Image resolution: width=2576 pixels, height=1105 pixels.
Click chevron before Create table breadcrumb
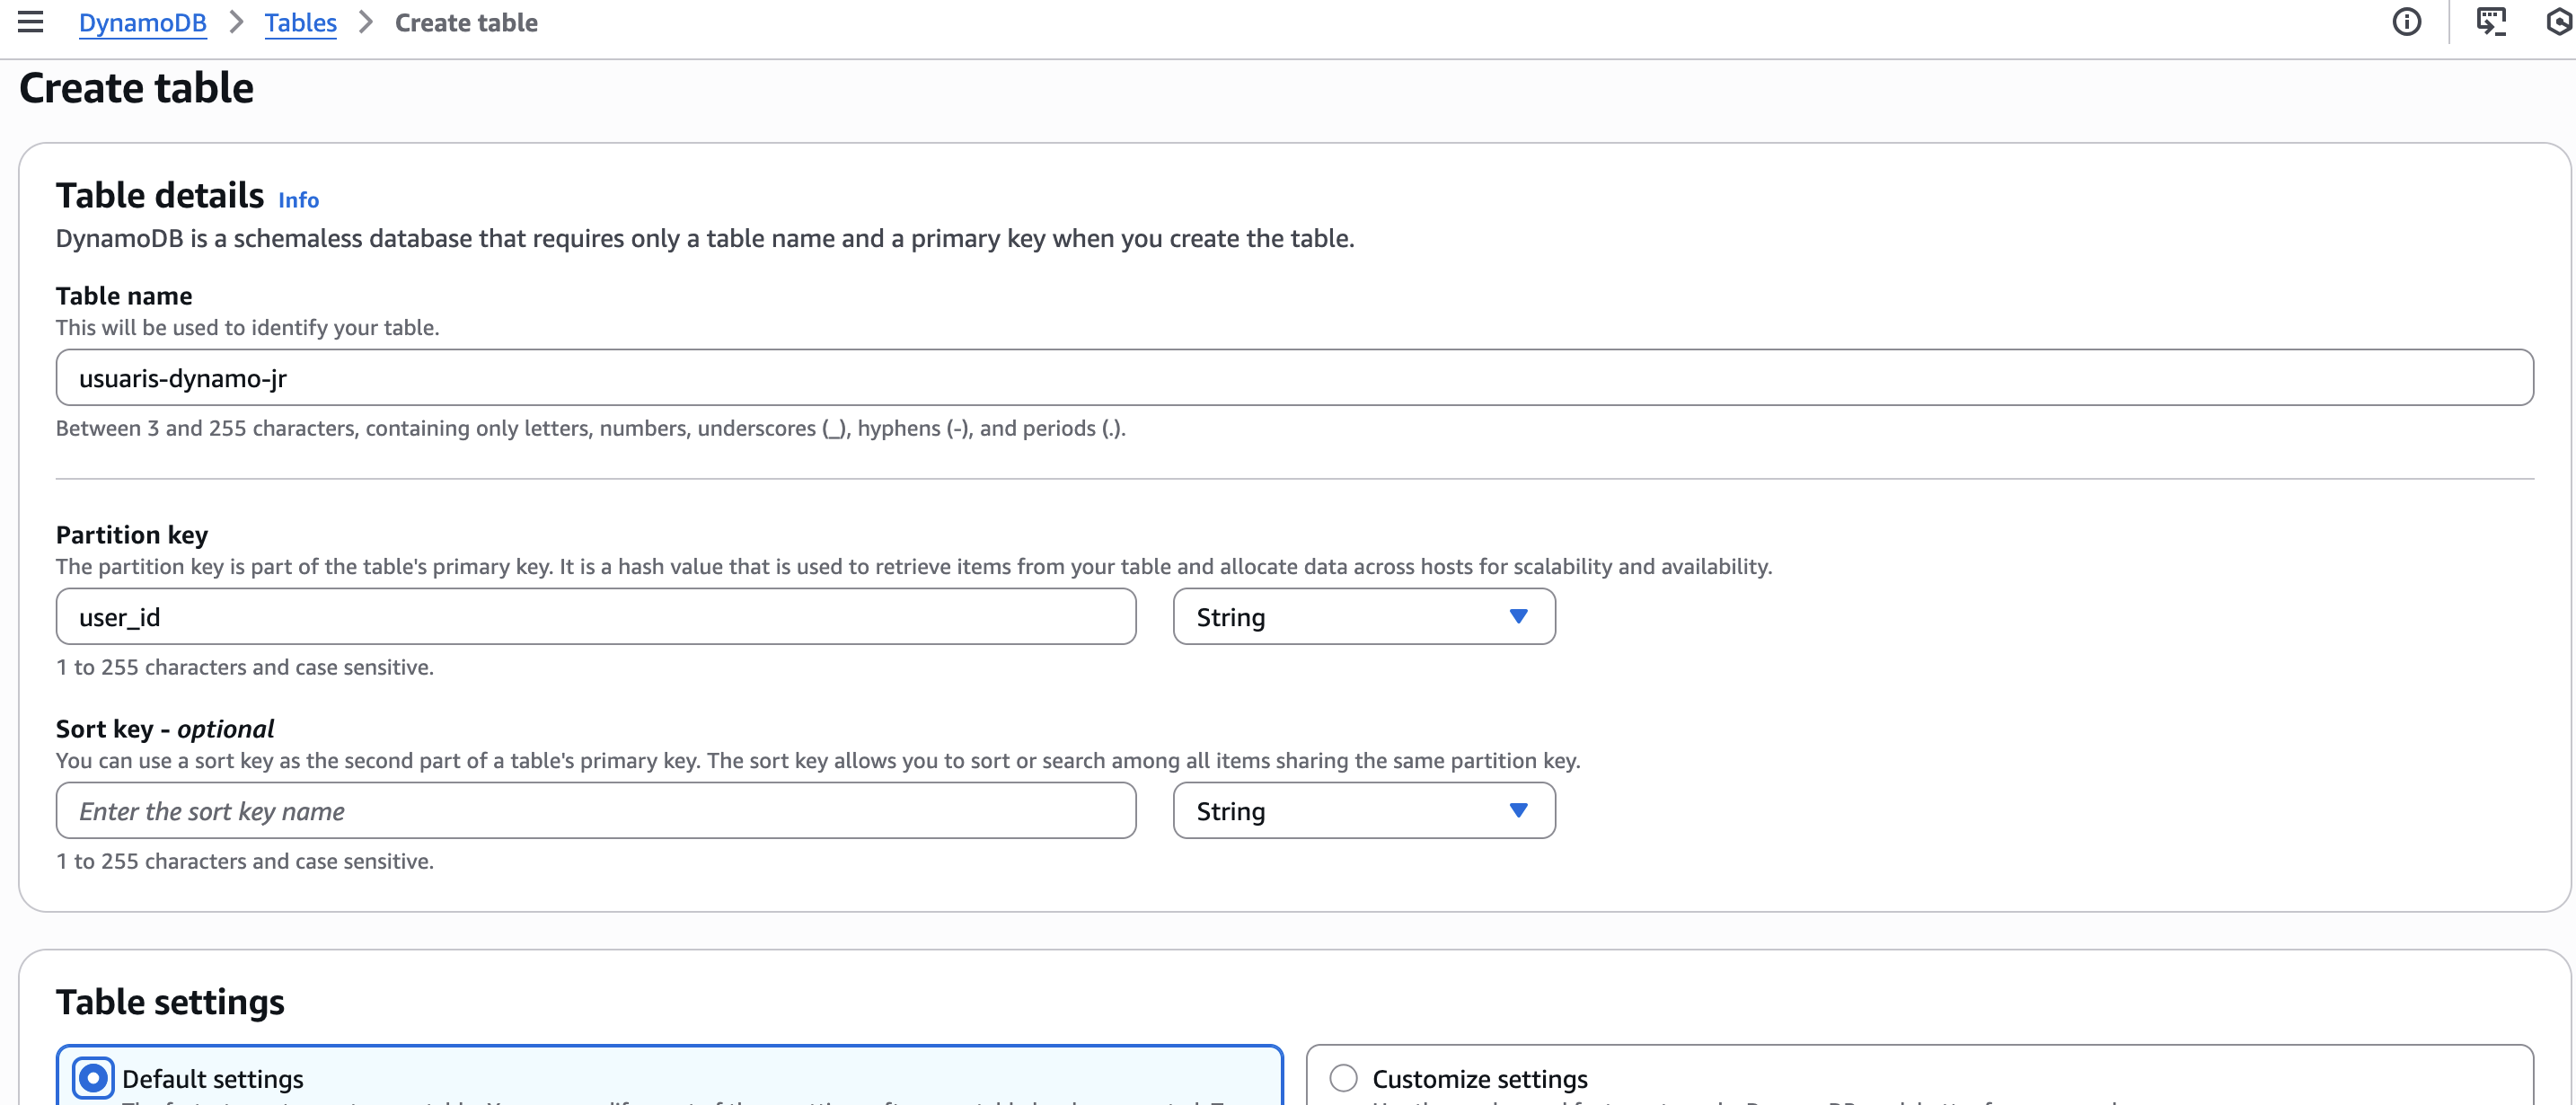(366, 22)
